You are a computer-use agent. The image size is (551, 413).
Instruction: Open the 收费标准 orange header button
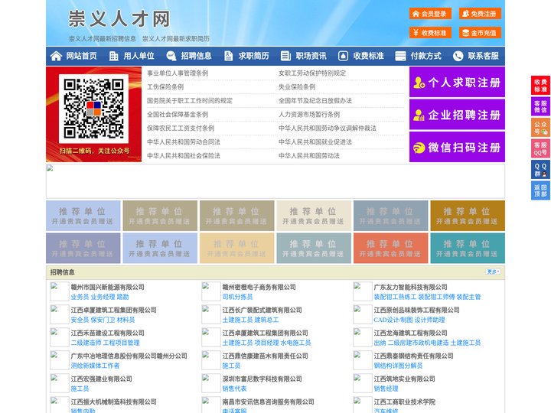click(x=430, y=33)
